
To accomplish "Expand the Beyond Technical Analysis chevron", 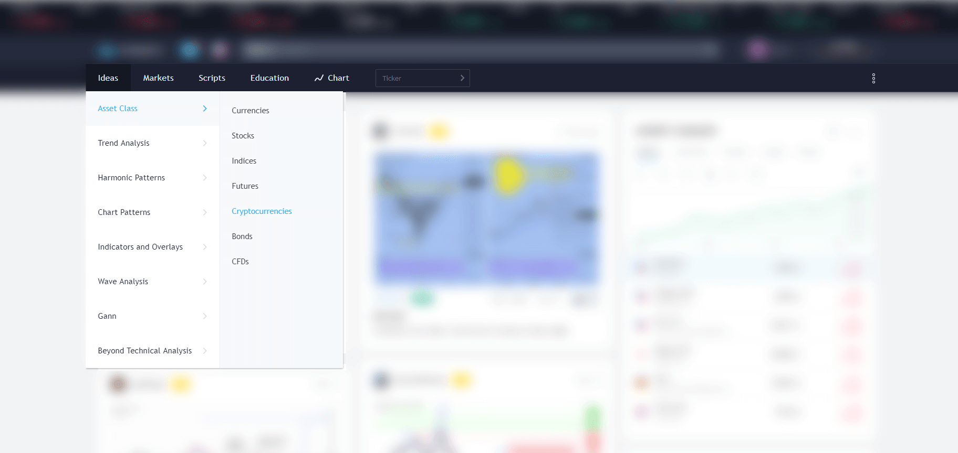I will point(205,351).
